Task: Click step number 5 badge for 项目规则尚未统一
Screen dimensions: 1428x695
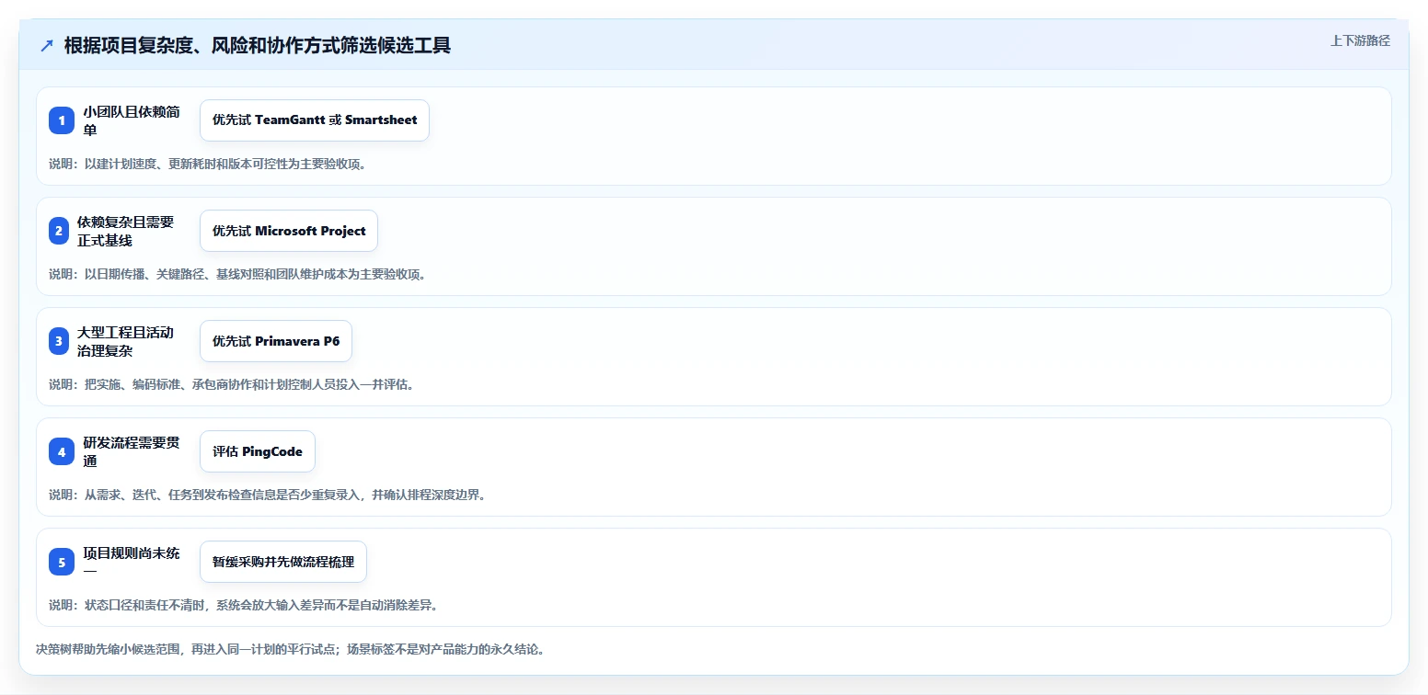Action: [x=62, y=562]
